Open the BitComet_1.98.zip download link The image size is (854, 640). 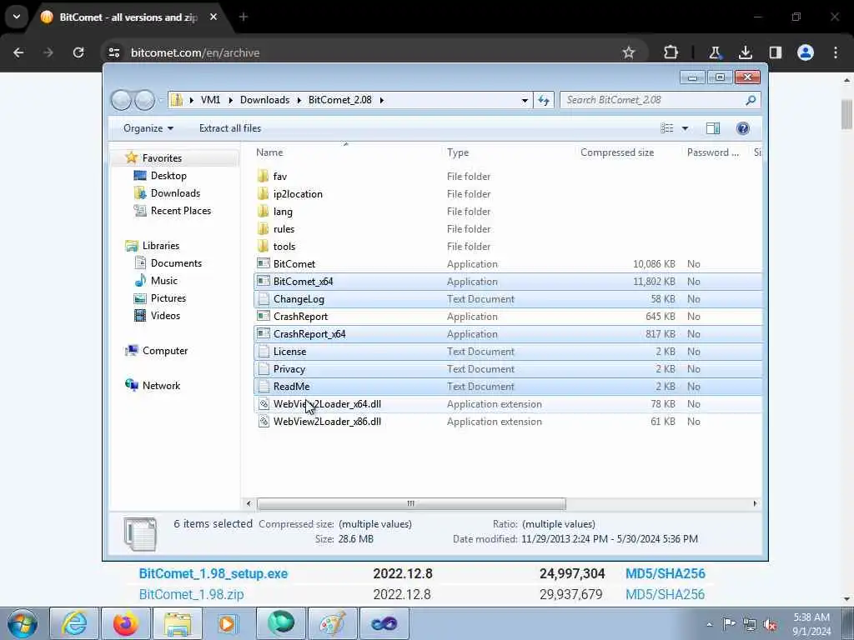(191, 594)
